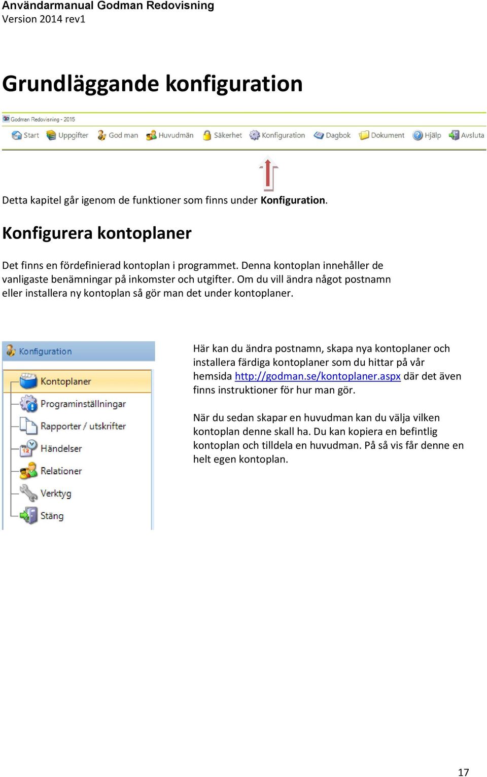Select Verktyg in configuration tree

pos(56,494)
